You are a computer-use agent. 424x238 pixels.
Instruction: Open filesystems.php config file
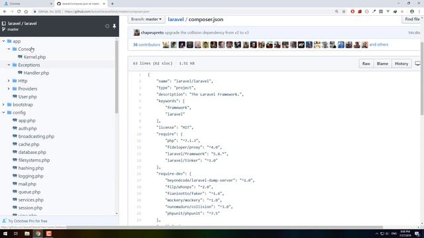point(34,160)
